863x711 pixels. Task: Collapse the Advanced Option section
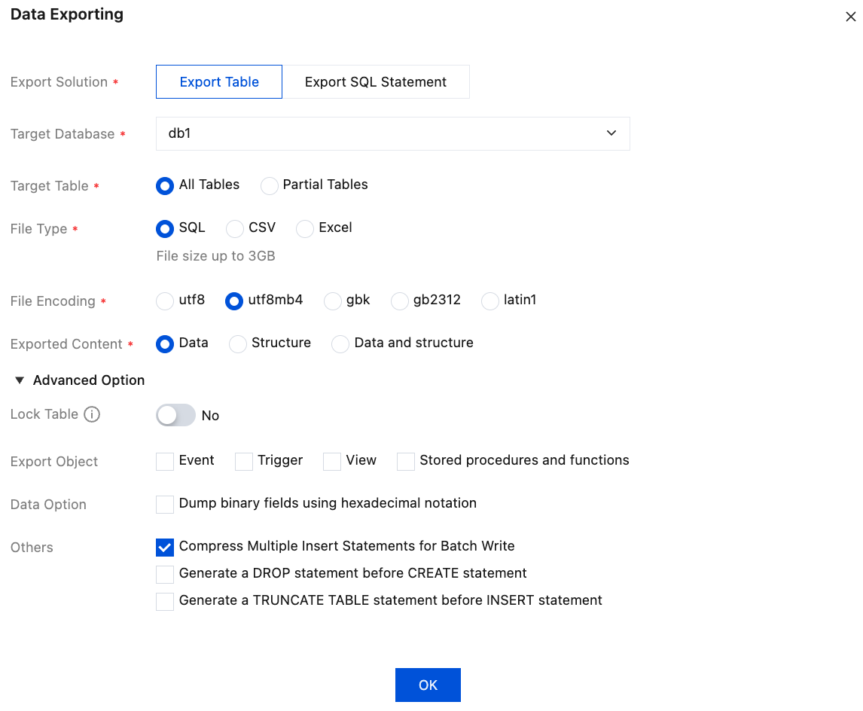tap(20, 380)
